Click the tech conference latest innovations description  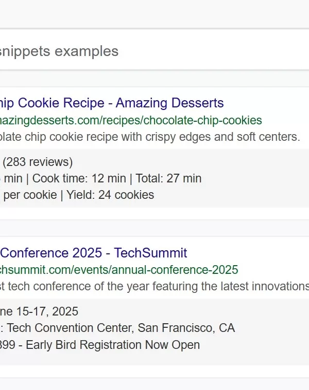coord(154,286)
